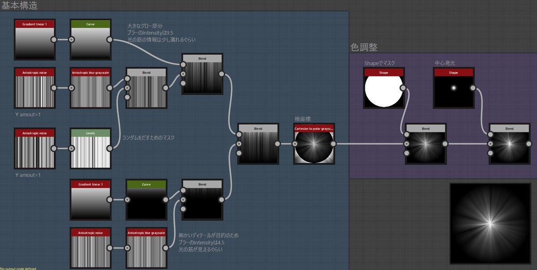The height and width of the screenshot is (270, 537).
Task: Select the Cartesian to polar grayscale node
Action: pyautogui.click(x=314, y=144)
